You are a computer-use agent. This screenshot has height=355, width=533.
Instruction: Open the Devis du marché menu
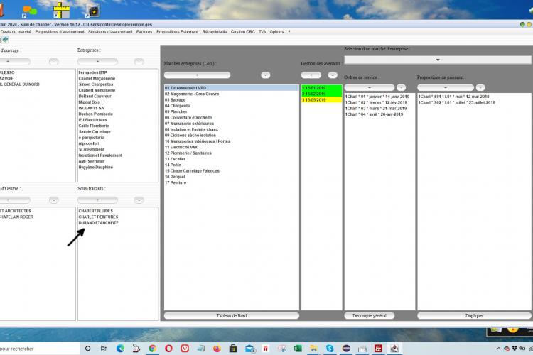click(16, 31)
